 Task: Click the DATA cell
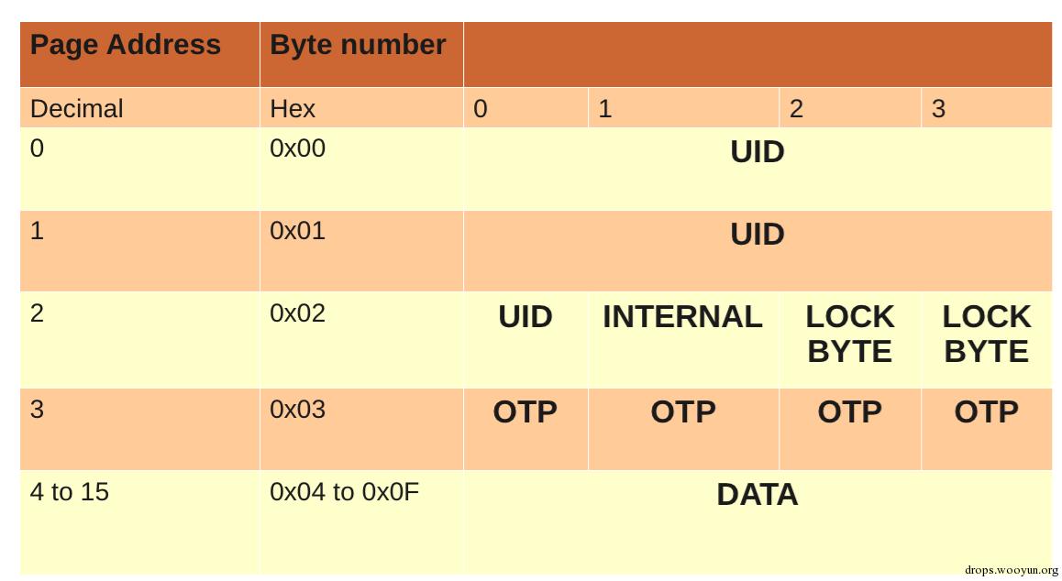757,495
